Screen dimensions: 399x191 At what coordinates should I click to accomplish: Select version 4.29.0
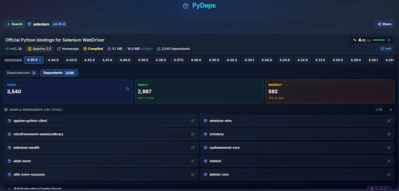pos(356,60)
